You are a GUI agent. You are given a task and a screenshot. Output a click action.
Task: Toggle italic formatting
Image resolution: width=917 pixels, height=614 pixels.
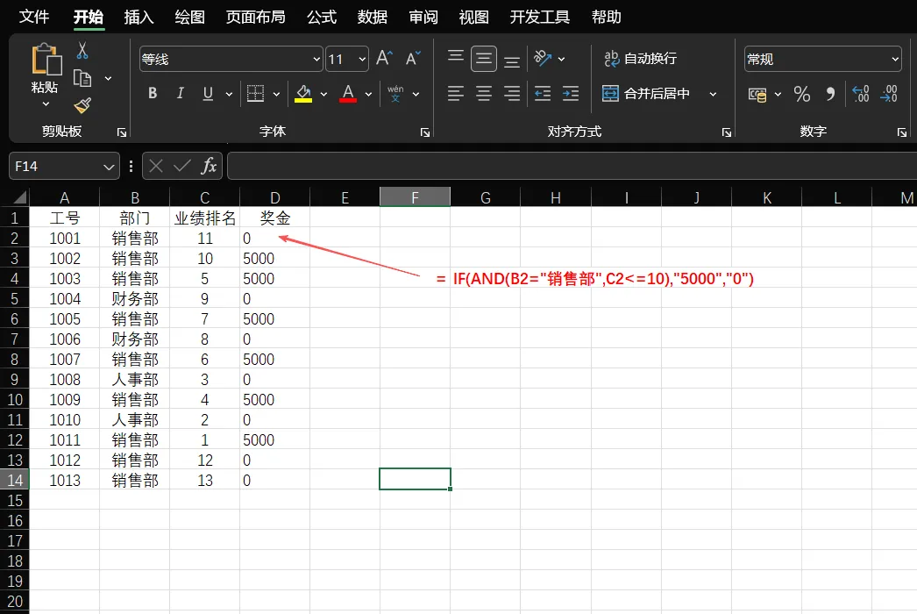coord(180,94)
